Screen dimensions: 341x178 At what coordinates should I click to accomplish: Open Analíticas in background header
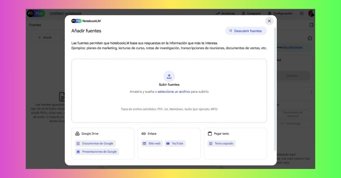tap(225, 13)
